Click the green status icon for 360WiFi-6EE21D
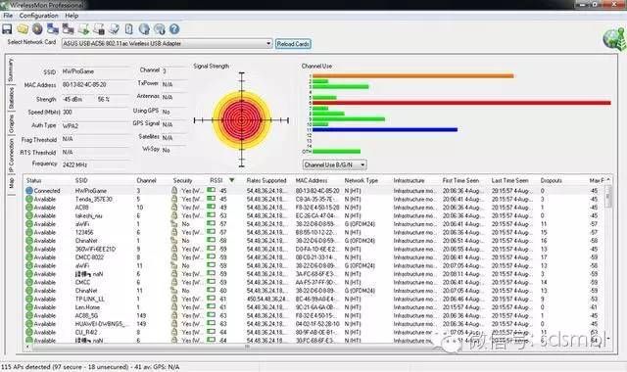The width and height of the screenshot is (627, 372). click(x=29, y=249)
